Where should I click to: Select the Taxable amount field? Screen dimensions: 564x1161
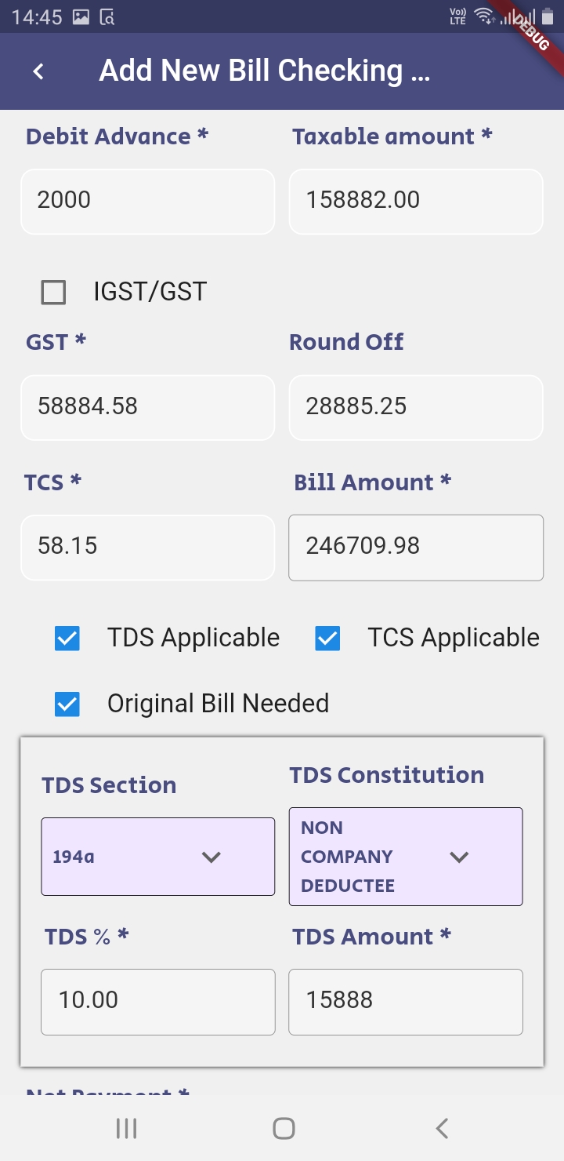tap(416, 201)
